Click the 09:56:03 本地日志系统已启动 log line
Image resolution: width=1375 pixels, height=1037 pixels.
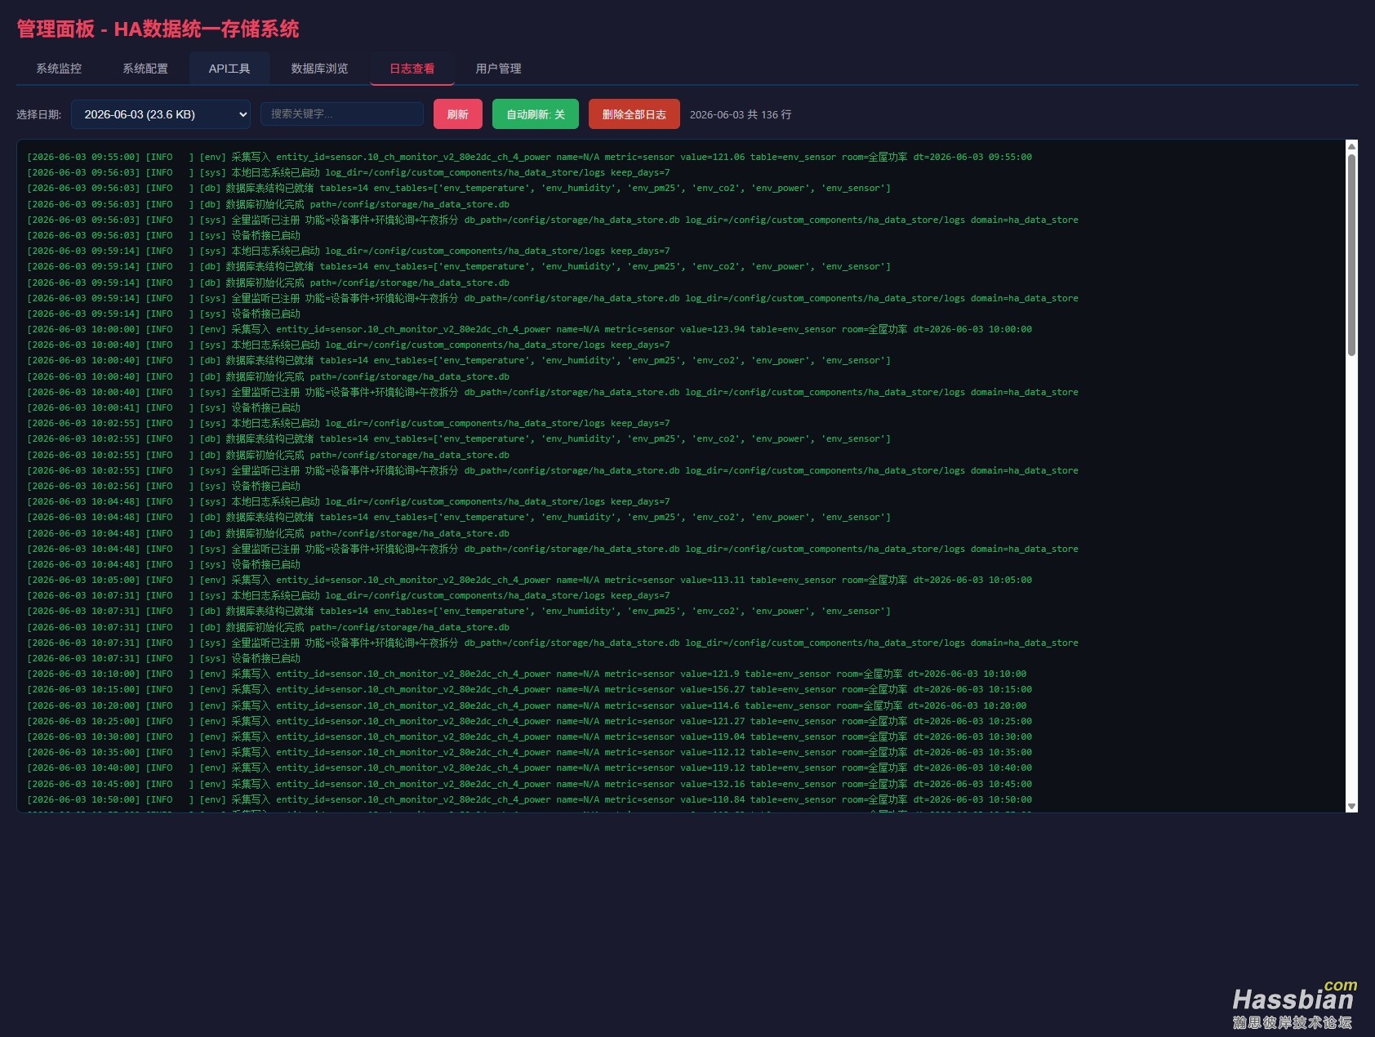point(349,172)
